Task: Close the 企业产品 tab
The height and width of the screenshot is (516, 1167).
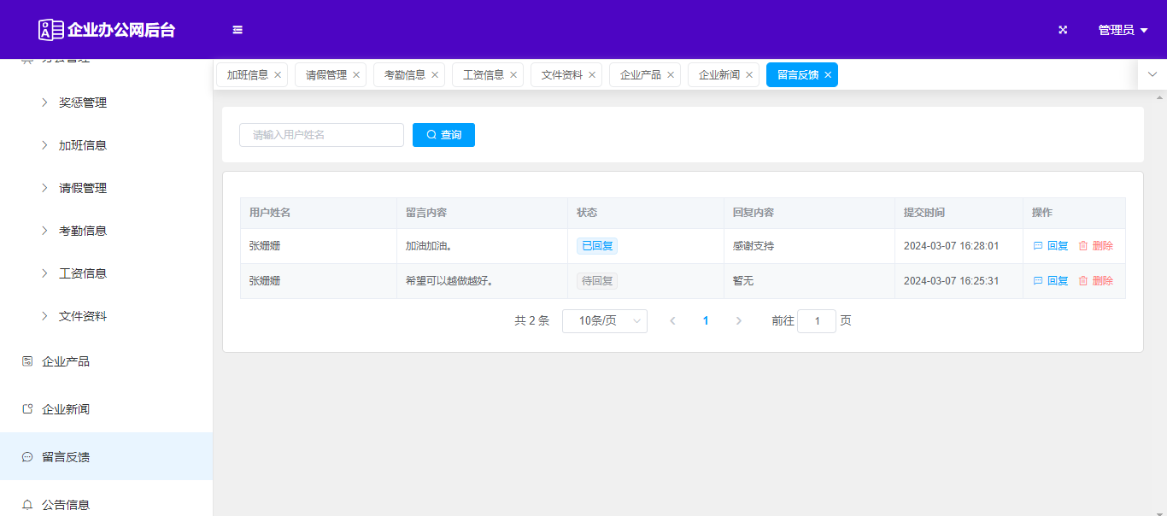Action: tap(671, 75)
